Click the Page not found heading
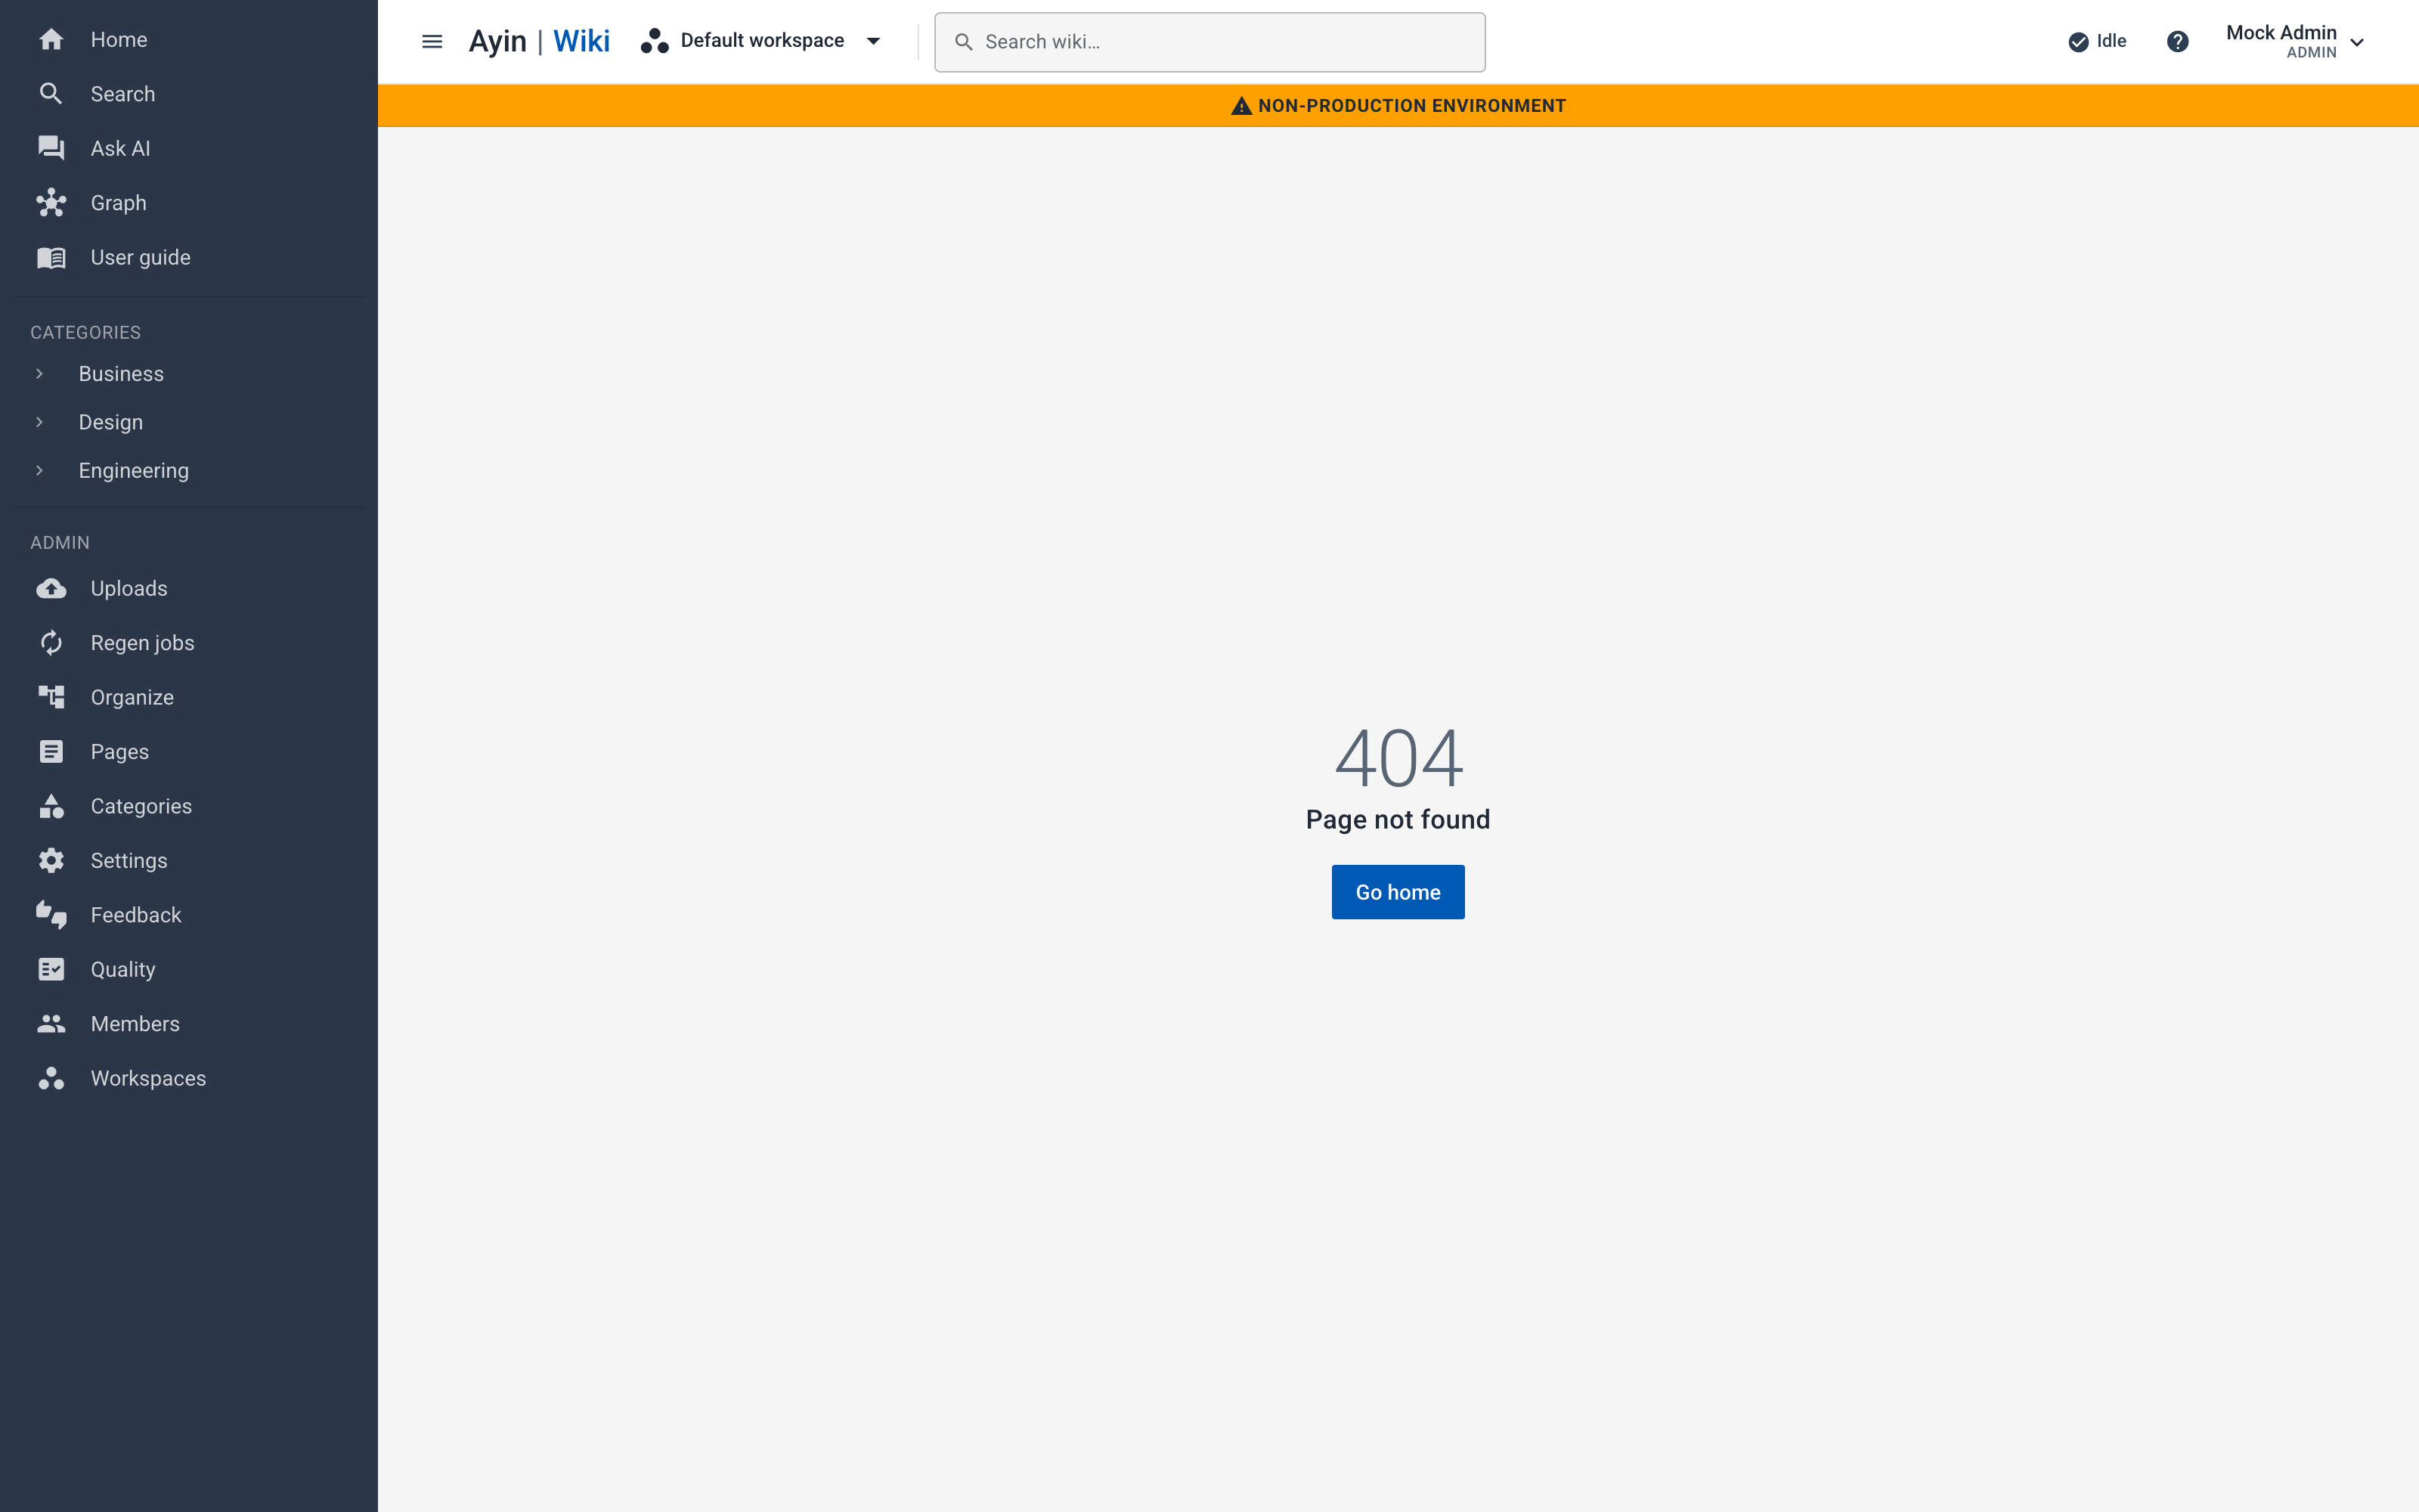This screenshot has width=2419, height=1512. 1398,820
